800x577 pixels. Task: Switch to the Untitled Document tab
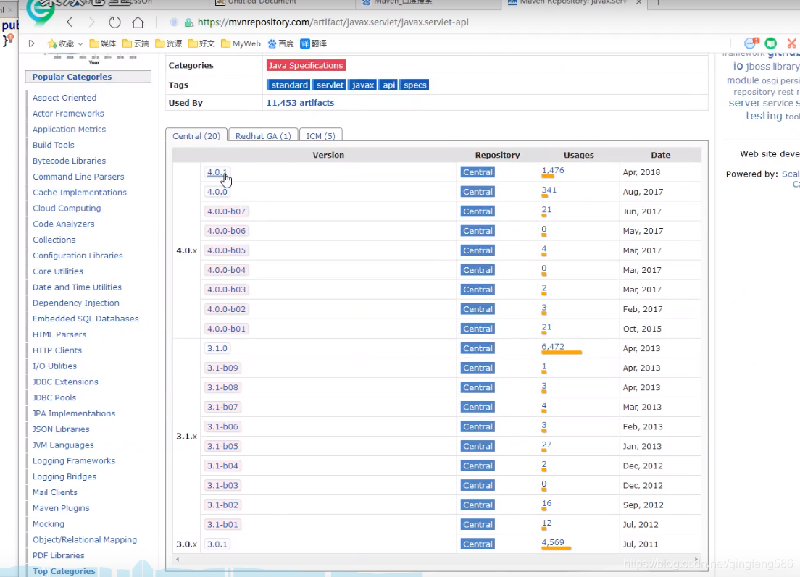pos(282,3)
